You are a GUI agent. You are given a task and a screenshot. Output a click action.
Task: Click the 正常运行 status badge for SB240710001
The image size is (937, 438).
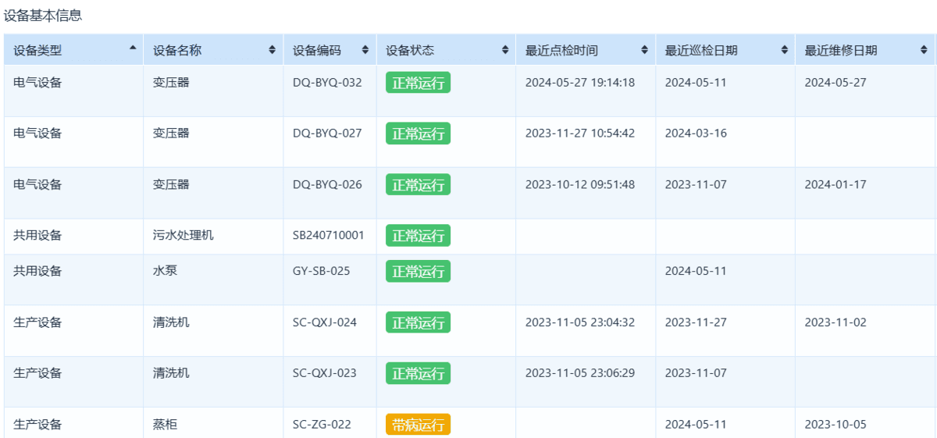point(418,236)
